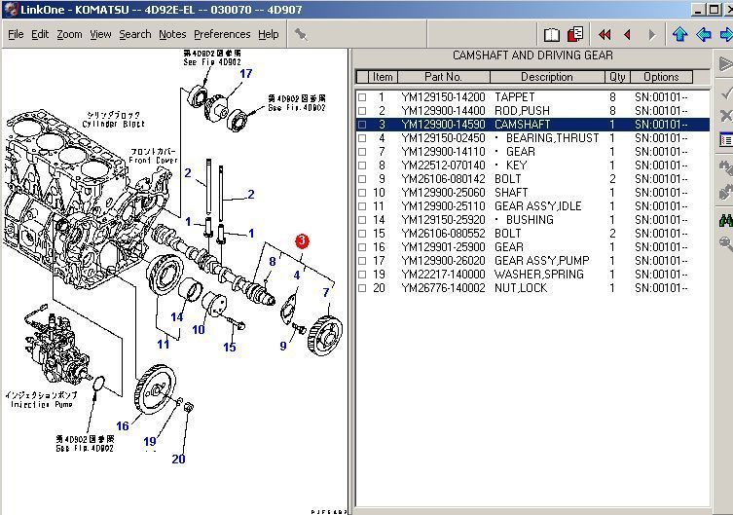Minimize the LinkOne window
The height and width of the screenshot is (515, 733).
point(698,10)
